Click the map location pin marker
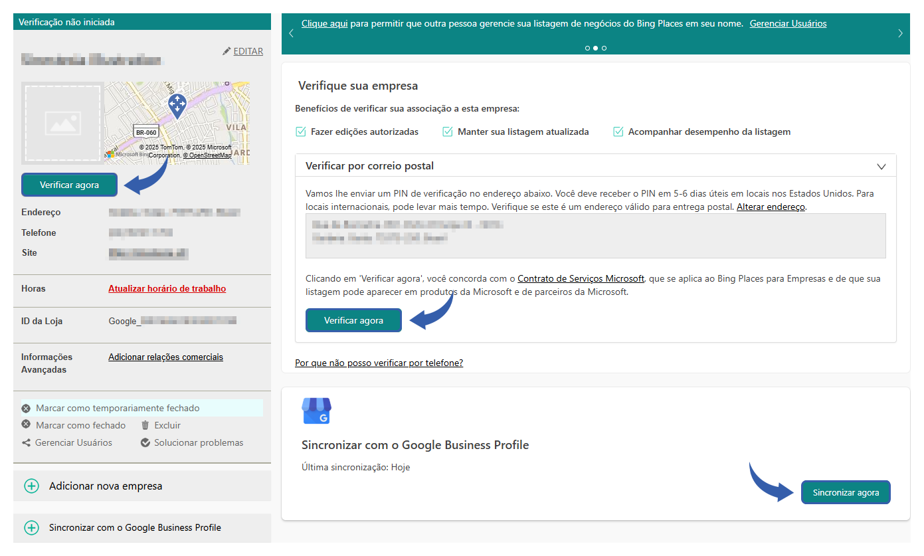This screenshot has width=924, height=556. coord(177,105)
